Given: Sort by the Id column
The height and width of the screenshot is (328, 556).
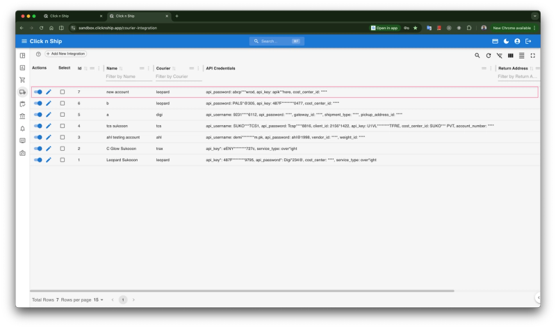Looking at the screenshot, I should pos(85,68).
